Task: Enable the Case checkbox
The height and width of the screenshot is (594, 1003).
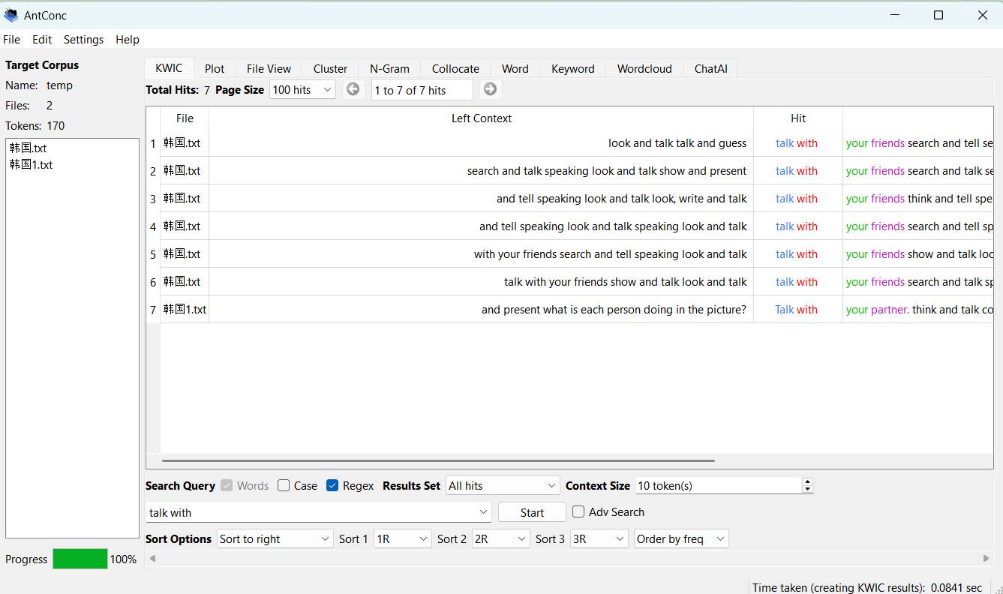Action: click(284, 485)
